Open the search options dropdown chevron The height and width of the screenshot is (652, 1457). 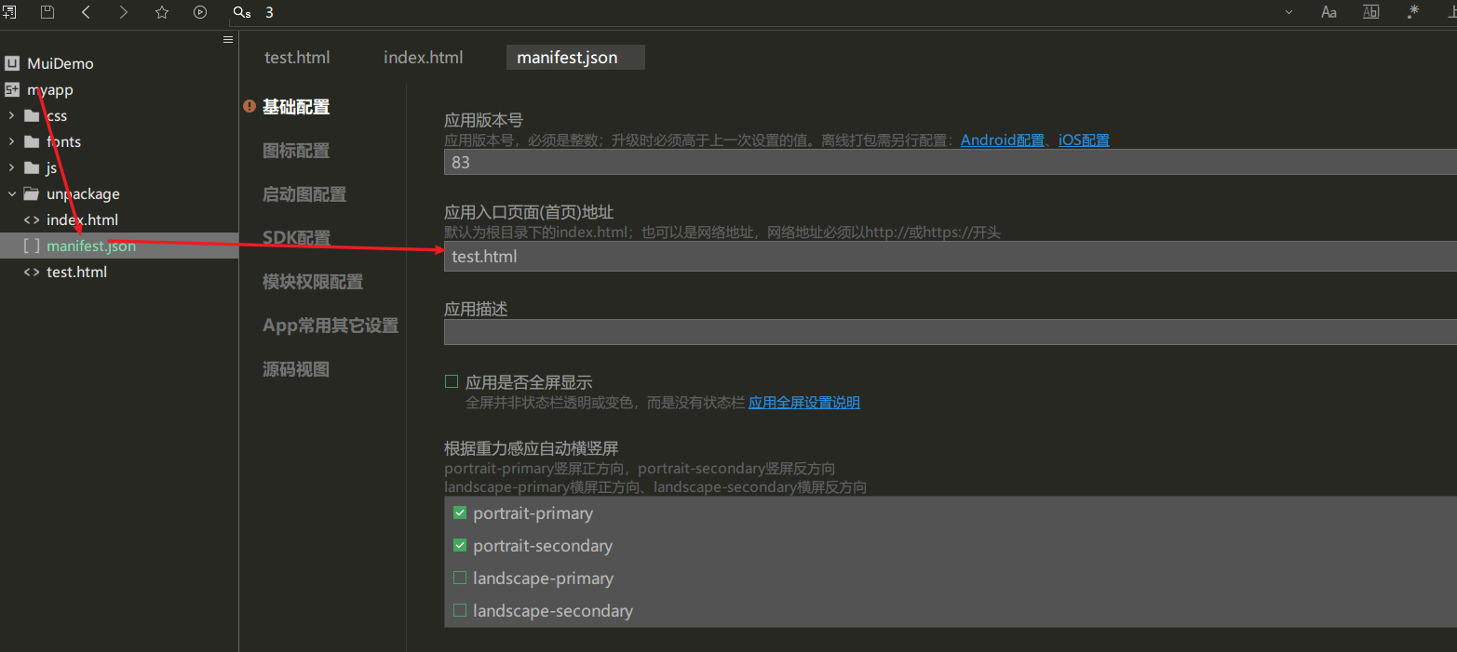[x=1288, y=12]
